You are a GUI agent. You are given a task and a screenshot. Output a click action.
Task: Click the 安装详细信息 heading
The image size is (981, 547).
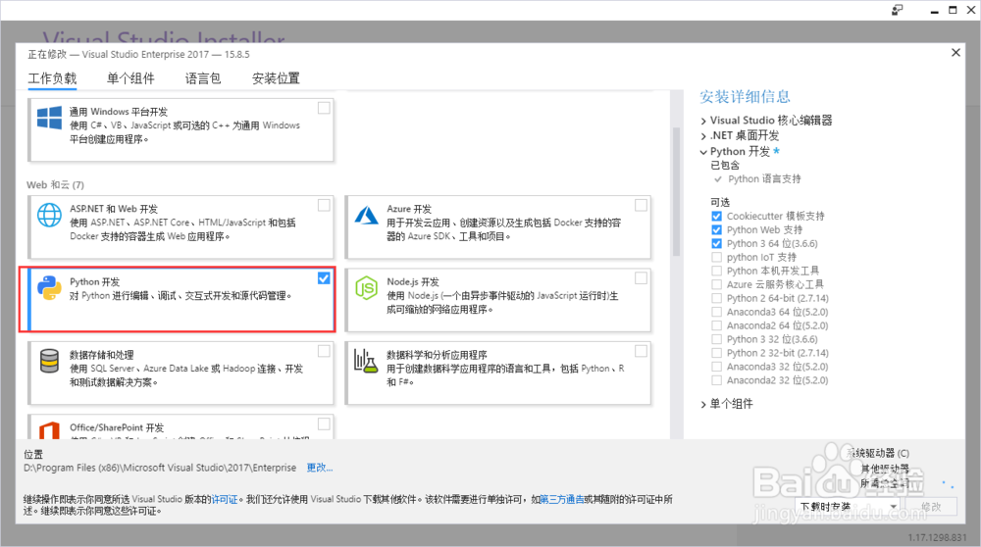[x=746, y=96]
